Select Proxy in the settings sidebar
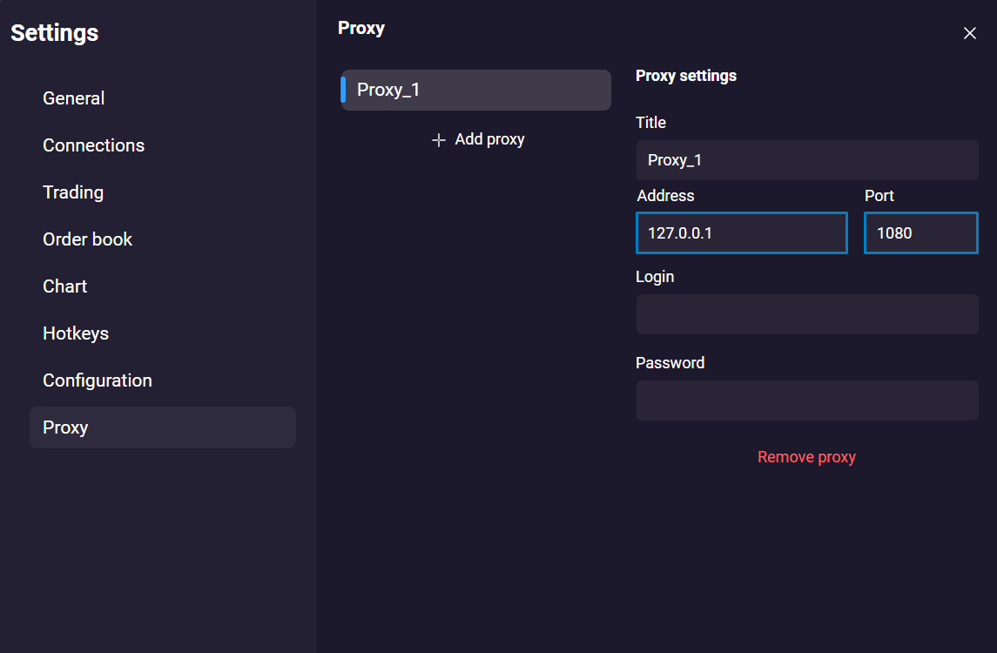This screenshot has height=653, width=997. pyautogui.click(x=162, y=427)
